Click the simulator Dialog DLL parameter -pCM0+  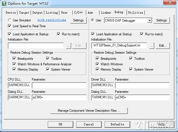click(x=59, y=97)
